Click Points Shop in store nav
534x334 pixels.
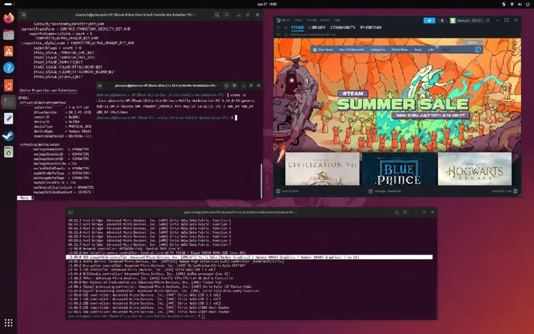click(399, 50)
